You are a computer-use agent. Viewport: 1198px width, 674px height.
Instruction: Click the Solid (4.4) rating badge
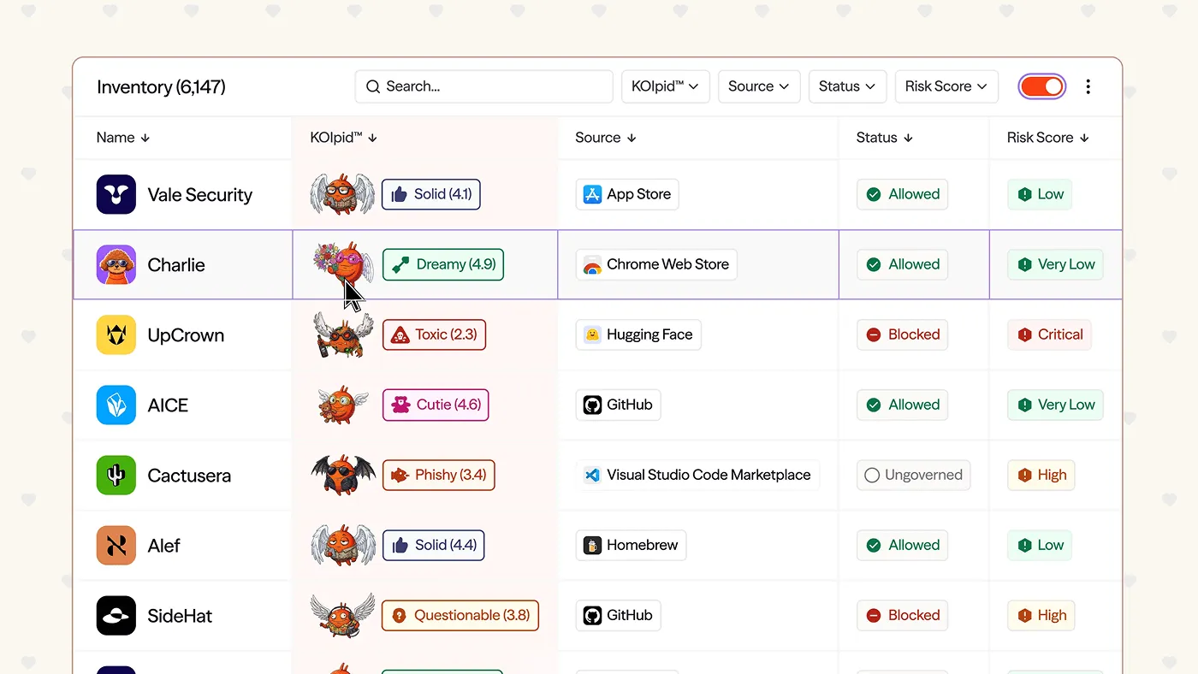(433, 545)
